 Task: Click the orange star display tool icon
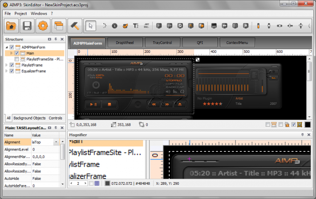[x=201, y=26]
